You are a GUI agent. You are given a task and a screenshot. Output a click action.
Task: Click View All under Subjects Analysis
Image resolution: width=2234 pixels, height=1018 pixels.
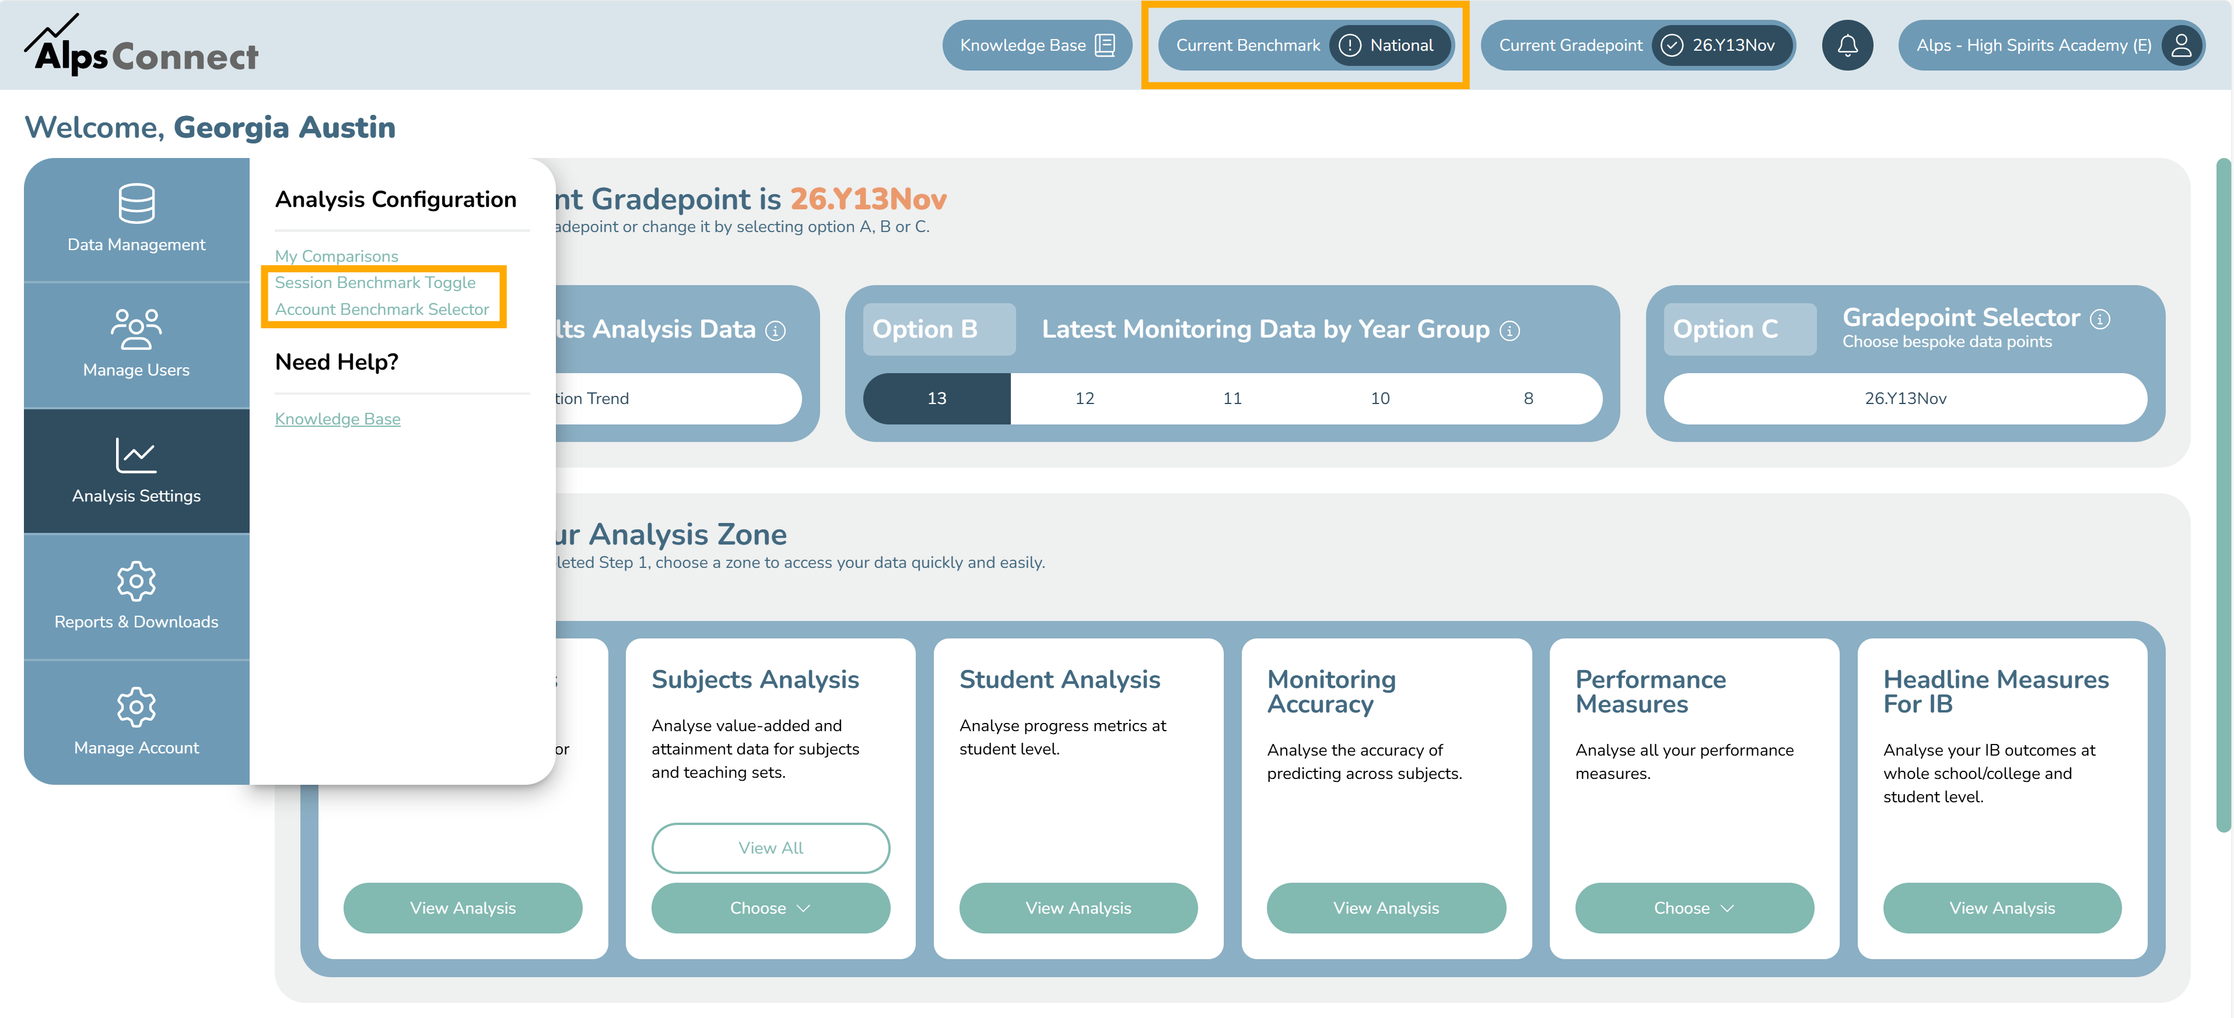point(770,848)
